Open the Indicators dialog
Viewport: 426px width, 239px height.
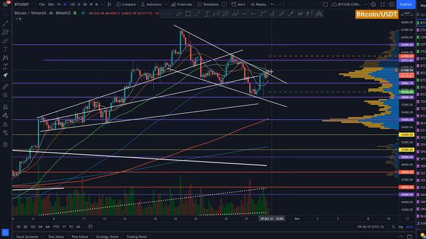click(151, 5)
